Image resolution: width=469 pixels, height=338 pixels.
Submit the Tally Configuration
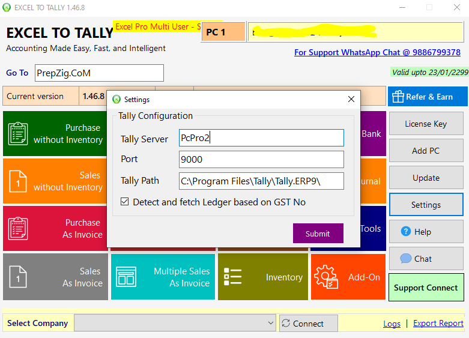pyautogui.click(x=318, y=234)
